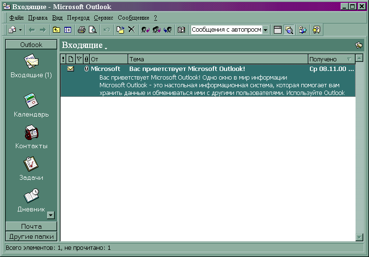Click the Forward message icon

tap(168, 30)
